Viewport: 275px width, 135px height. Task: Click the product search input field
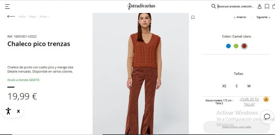pyautogui.click(x=236, y=6)
